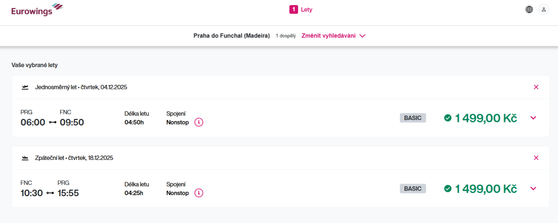The image size is (558, 223).
Task: Click outbound flight Nonstop info icon
Action: (199, 122)
